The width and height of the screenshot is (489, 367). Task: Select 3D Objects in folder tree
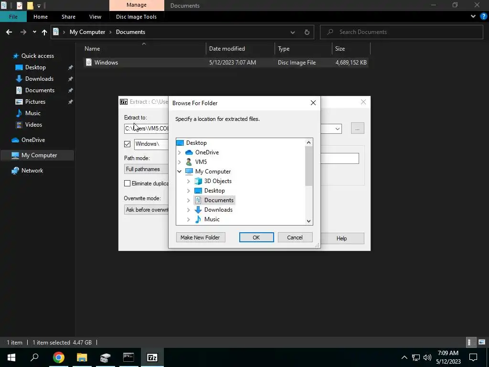click(x=218, y=181)
